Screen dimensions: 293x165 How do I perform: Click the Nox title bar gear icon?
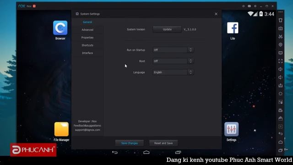pos(255,6)
